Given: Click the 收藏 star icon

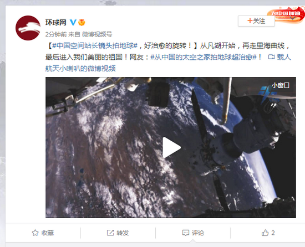Looking at the screenshot, I should click(x=35, y=233).
